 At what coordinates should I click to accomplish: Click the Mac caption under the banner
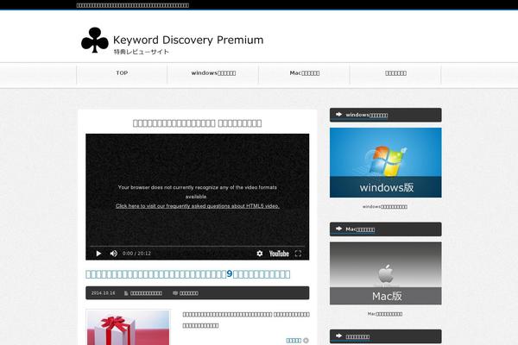[385, 314]
